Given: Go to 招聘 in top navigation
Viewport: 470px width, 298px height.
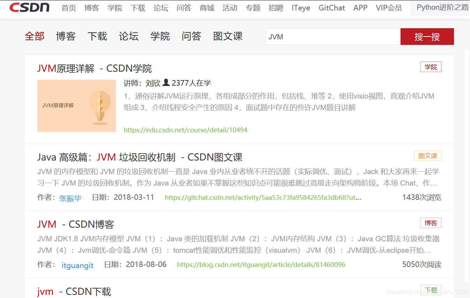Looking at the screenshot, I should click(276, 8).
